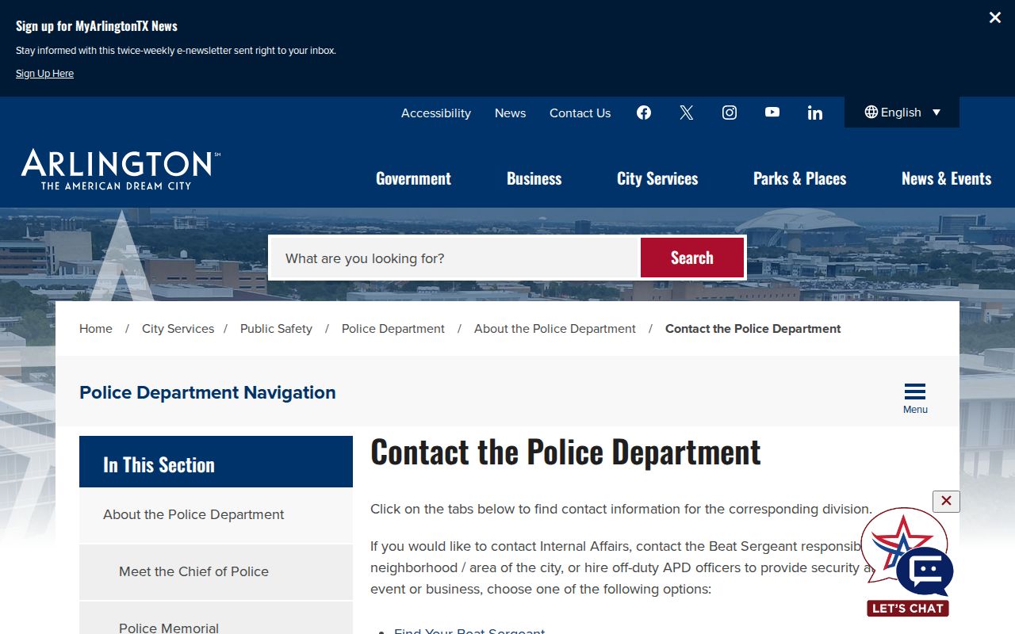Select About the Police Department sidebar item
Image resolution: width=1015 pixels, height=634 pixels.
coord(216,515)
